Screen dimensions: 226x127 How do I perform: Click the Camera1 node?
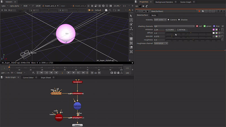[x=59, y=118]
